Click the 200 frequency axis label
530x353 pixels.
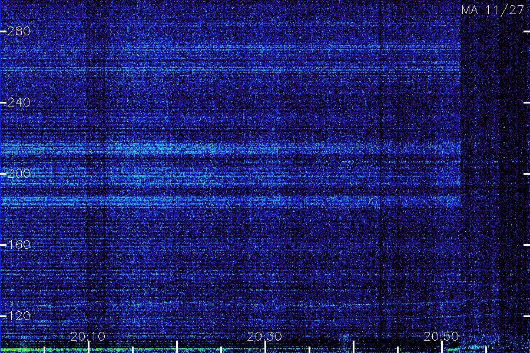19,174
